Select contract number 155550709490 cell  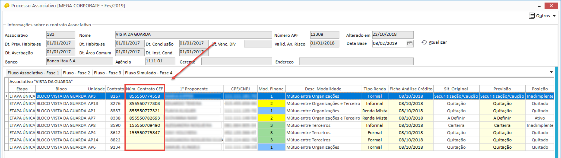tap(145, 125)
